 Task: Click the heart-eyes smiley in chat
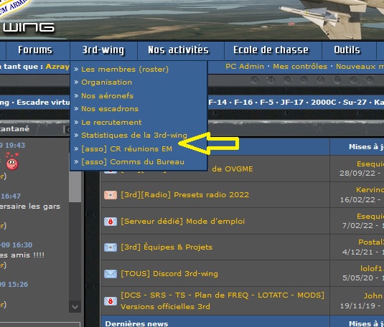click(12, 161)
